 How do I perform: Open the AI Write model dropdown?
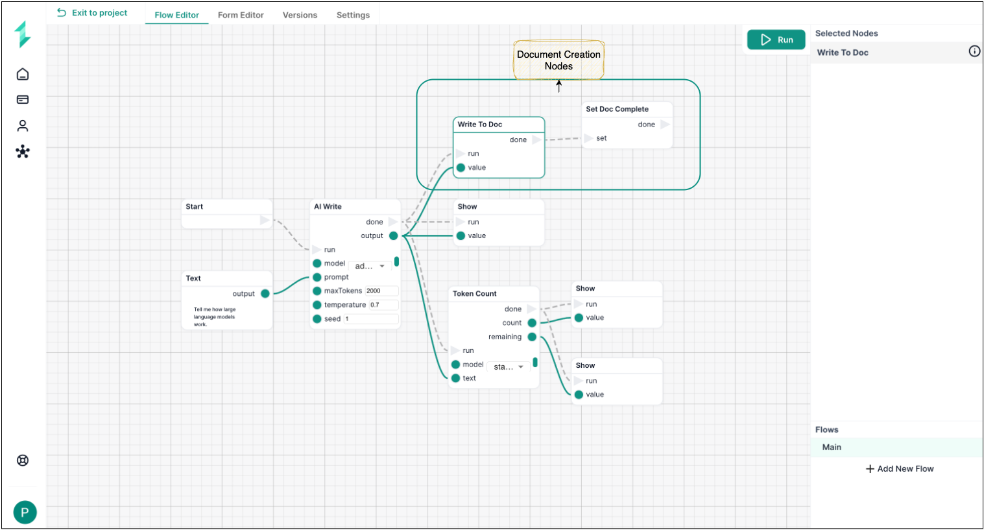pyautogui.click(x=370, y=265)
